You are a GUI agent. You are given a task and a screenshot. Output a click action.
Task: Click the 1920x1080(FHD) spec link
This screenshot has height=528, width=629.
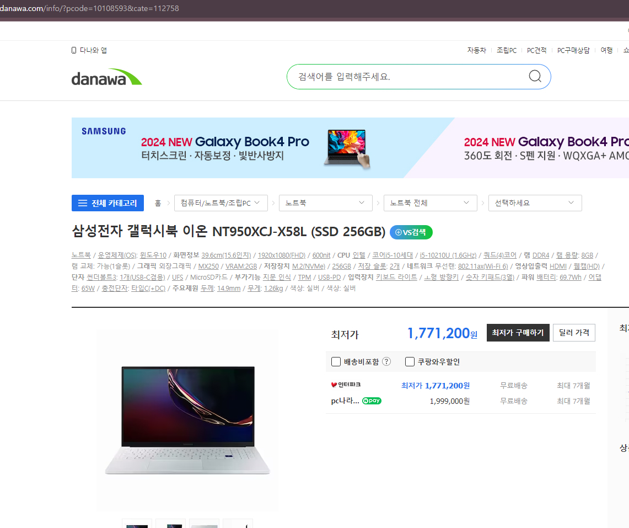(x=282, y=255)
